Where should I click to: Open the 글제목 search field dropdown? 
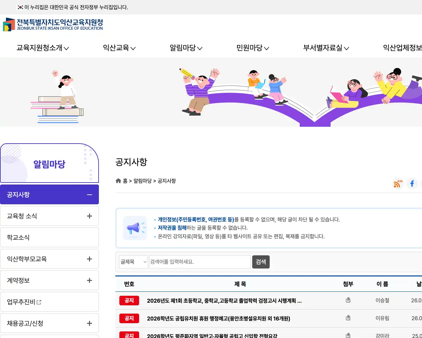133,262
